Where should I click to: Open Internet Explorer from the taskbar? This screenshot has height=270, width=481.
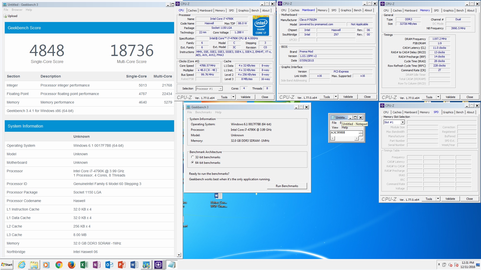(22, 265)
